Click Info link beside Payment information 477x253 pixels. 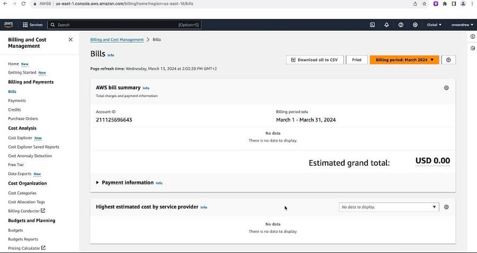[159, 183]
